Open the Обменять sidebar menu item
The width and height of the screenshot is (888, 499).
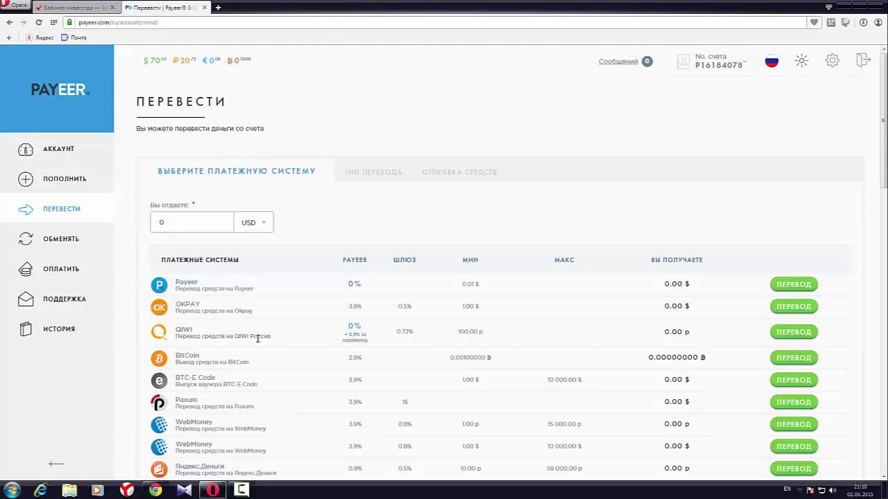point(60,239)
